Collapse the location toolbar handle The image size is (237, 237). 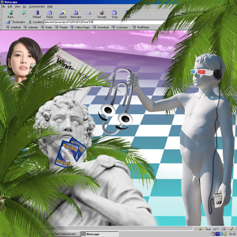[1, 22]
